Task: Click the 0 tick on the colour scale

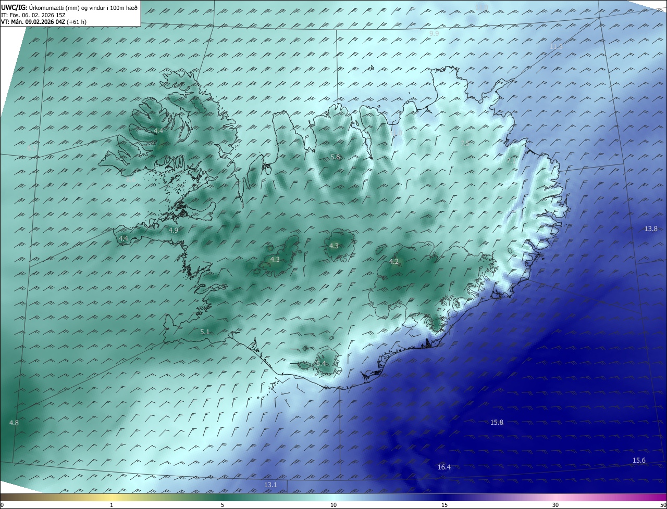Action: pyautogui.click(x=2, y=505)
